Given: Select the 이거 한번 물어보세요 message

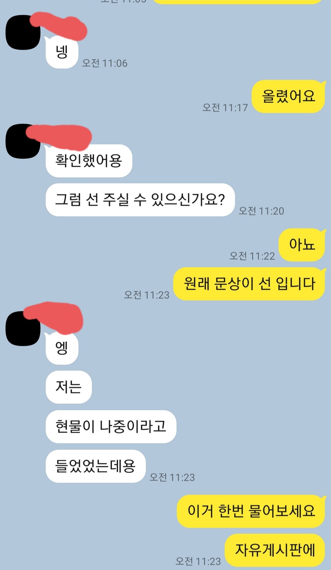Looking at the screenshot, I should click(x=251, y=511).
